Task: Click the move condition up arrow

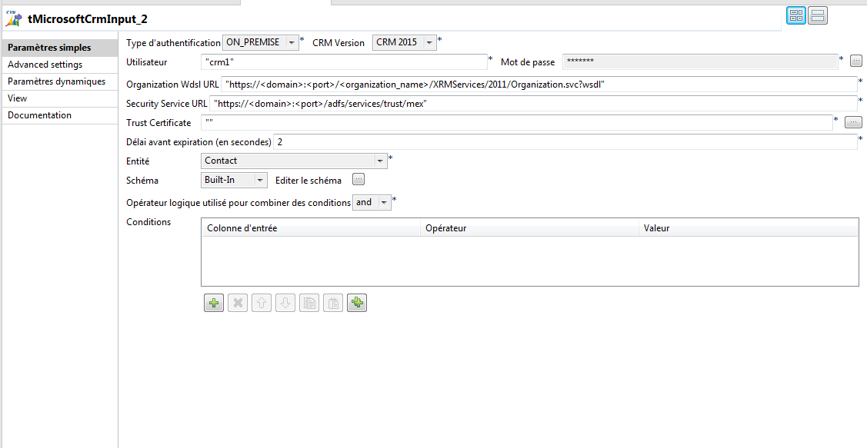Action: (x=262, y=303)
